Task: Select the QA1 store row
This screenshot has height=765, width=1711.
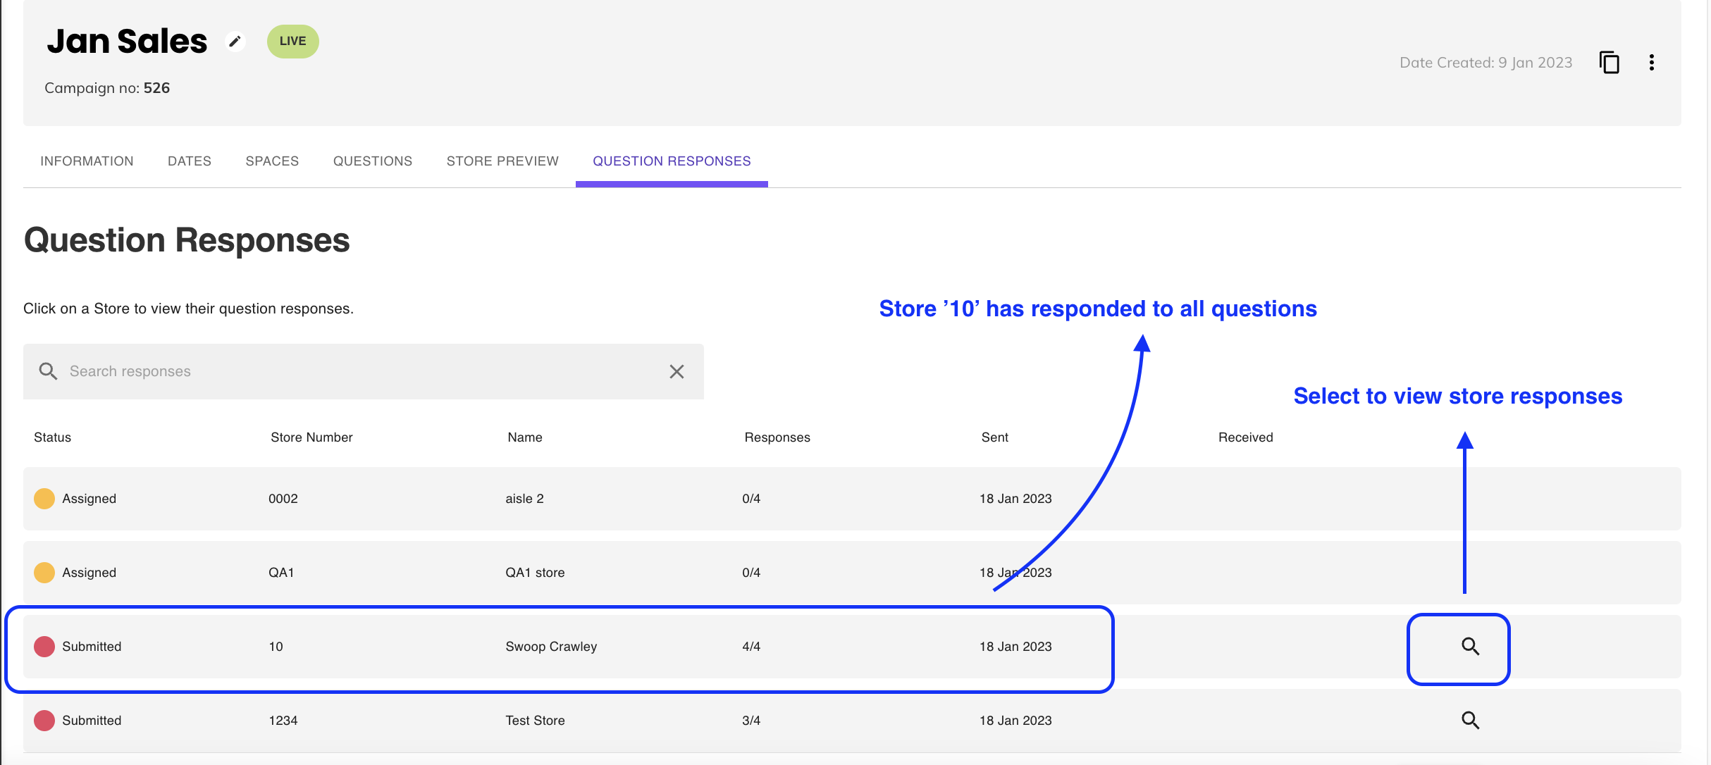Action: [535, 573]
